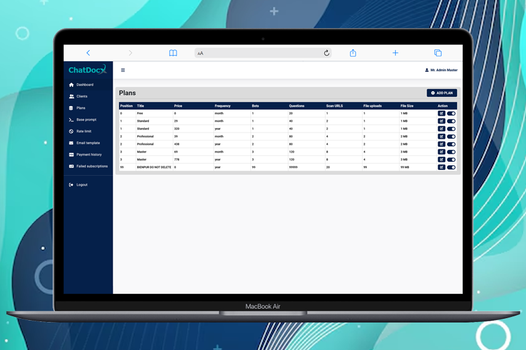
Task: Open Dashboard in the sidebar
Action: coord(85,85)
